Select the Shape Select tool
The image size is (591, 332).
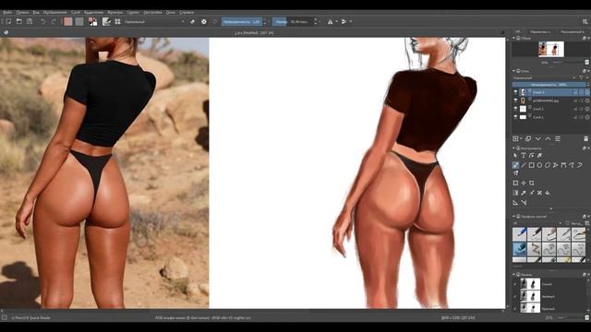(x=515, y=155)
